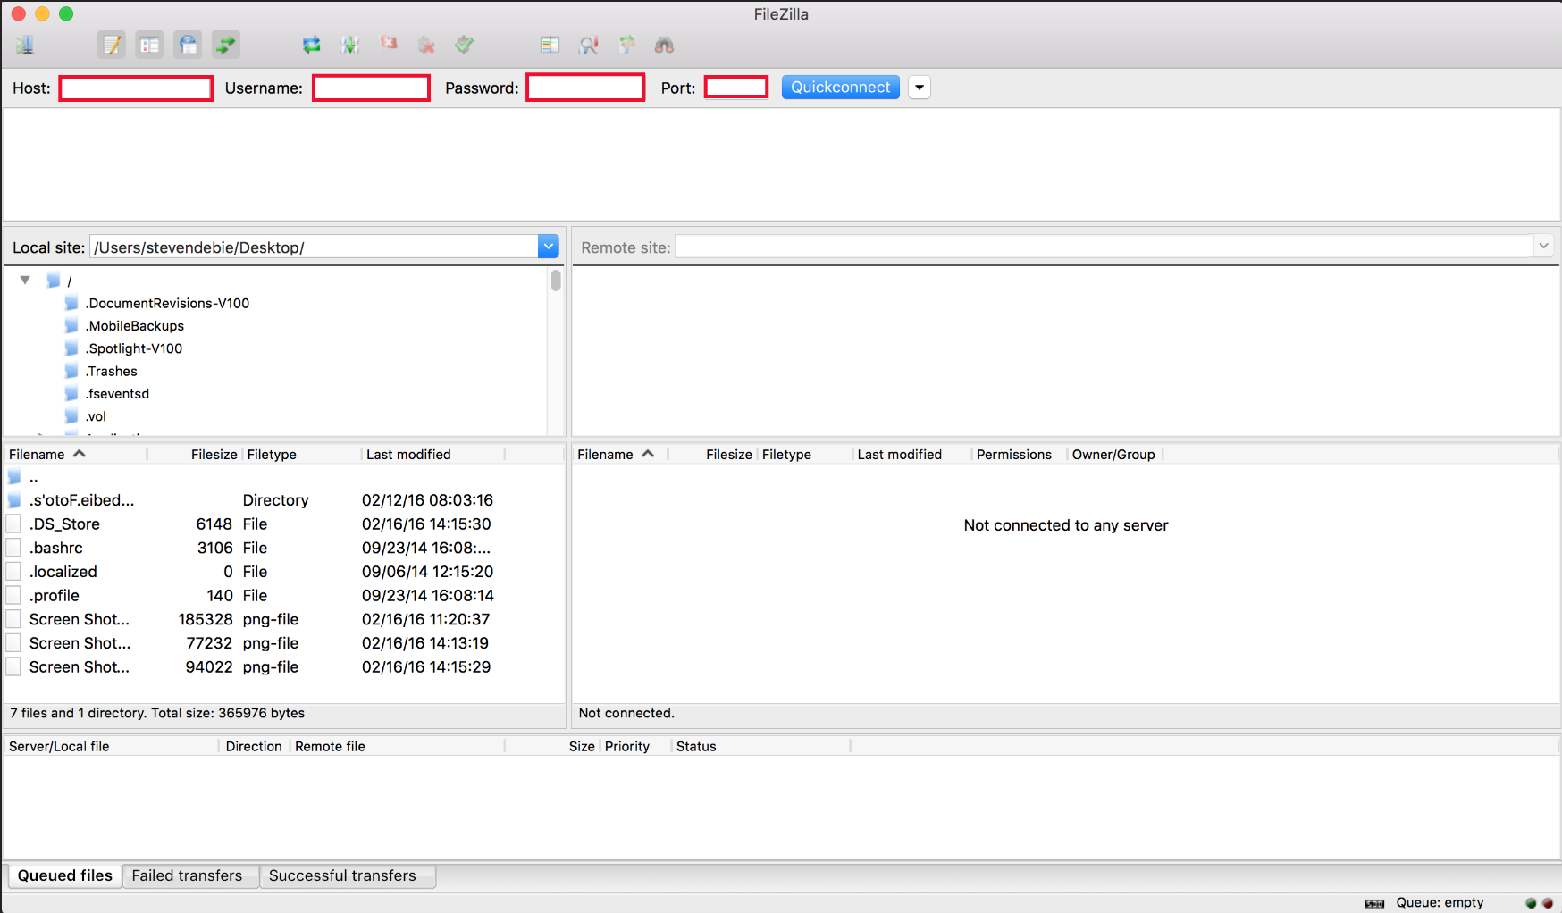The width and height of the screenshot is (1562, 913).
Task: Search remote files with the binoculars icon
Action: tap(664, 45)
